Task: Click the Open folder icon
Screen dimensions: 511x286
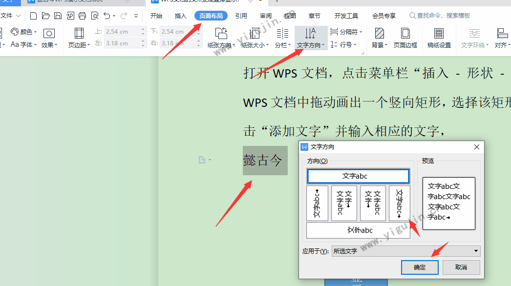Action: coord(45,16)
